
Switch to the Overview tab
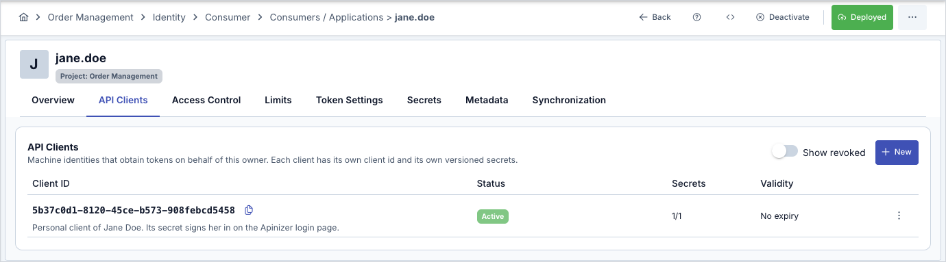click(x=53, y=100)
